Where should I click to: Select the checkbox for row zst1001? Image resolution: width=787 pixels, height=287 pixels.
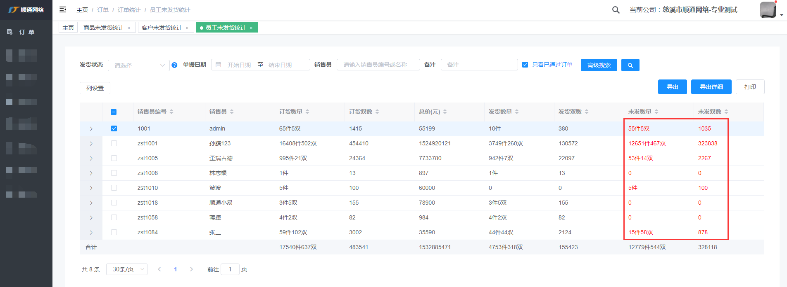[114, 143]
